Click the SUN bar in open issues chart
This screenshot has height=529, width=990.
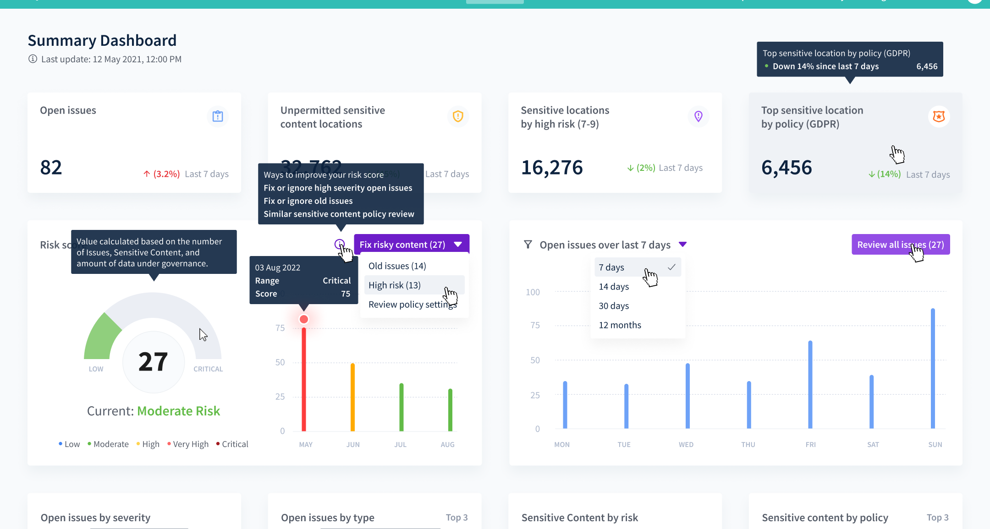933,369
